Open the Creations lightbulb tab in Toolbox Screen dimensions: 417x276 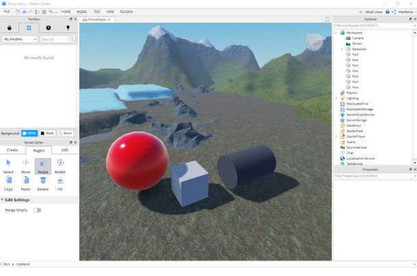68,27
